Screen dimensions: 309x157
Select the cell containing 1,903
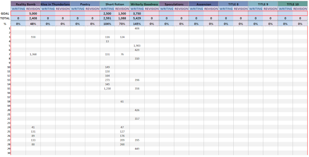137,46
